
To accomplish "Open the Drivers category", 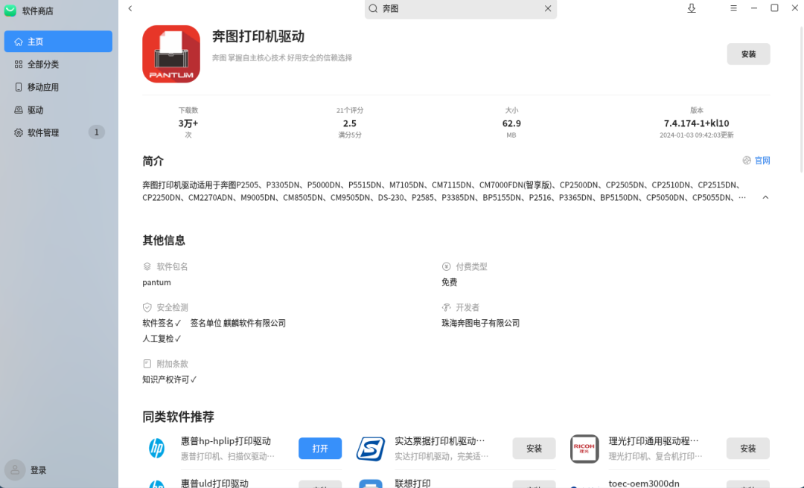I will tap(58, 110).
